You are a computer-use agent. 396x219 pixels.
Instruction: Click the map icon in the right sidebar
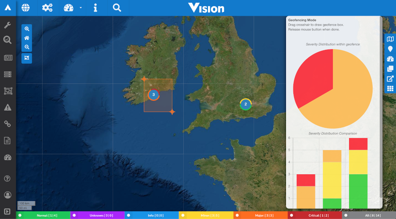coord(390,39)
